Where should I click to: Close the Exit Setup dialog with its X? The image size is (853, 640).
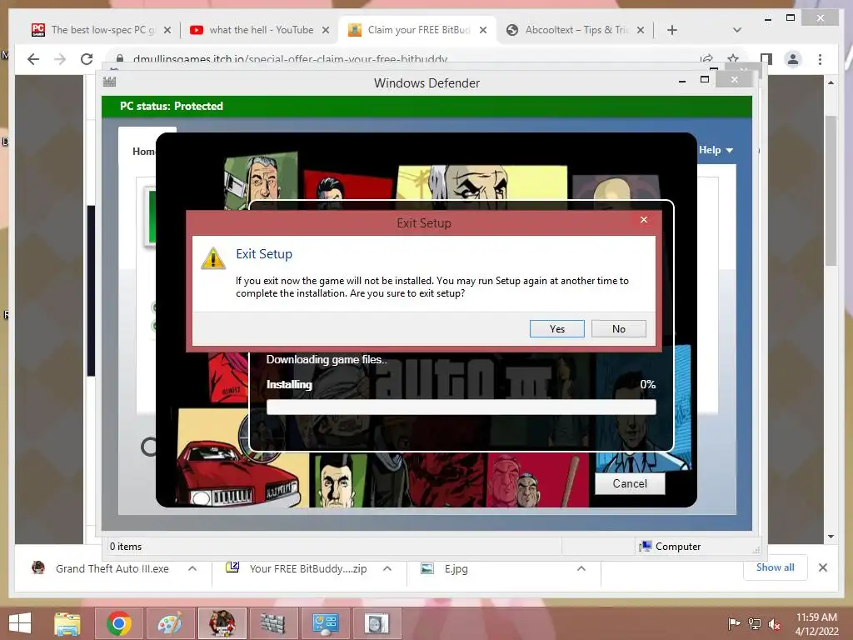(x=644, y=219)
